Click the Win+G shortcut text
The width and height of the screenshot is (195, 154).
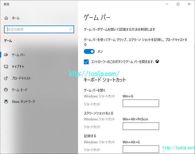click(128, 96)
